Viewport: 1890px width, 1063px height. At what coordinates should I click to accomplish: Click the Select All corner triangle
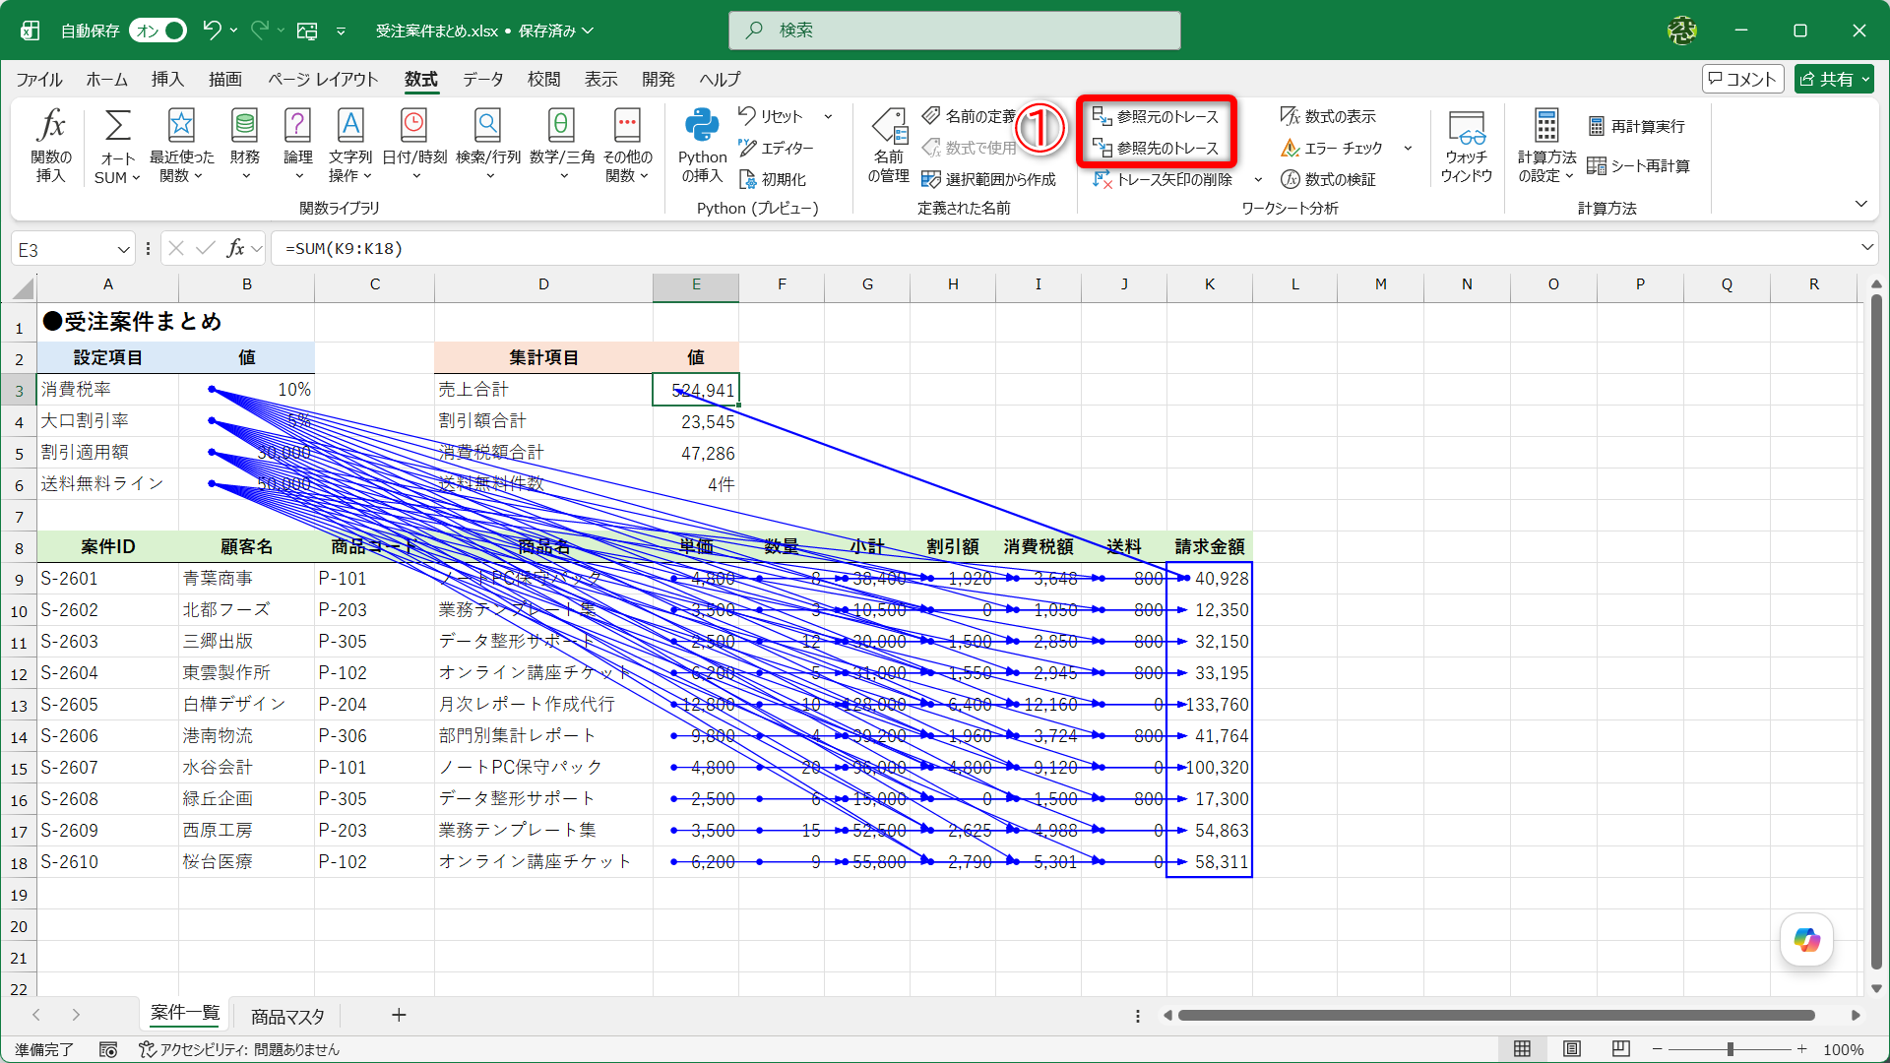pyautogui.click(x=23, y=287)
